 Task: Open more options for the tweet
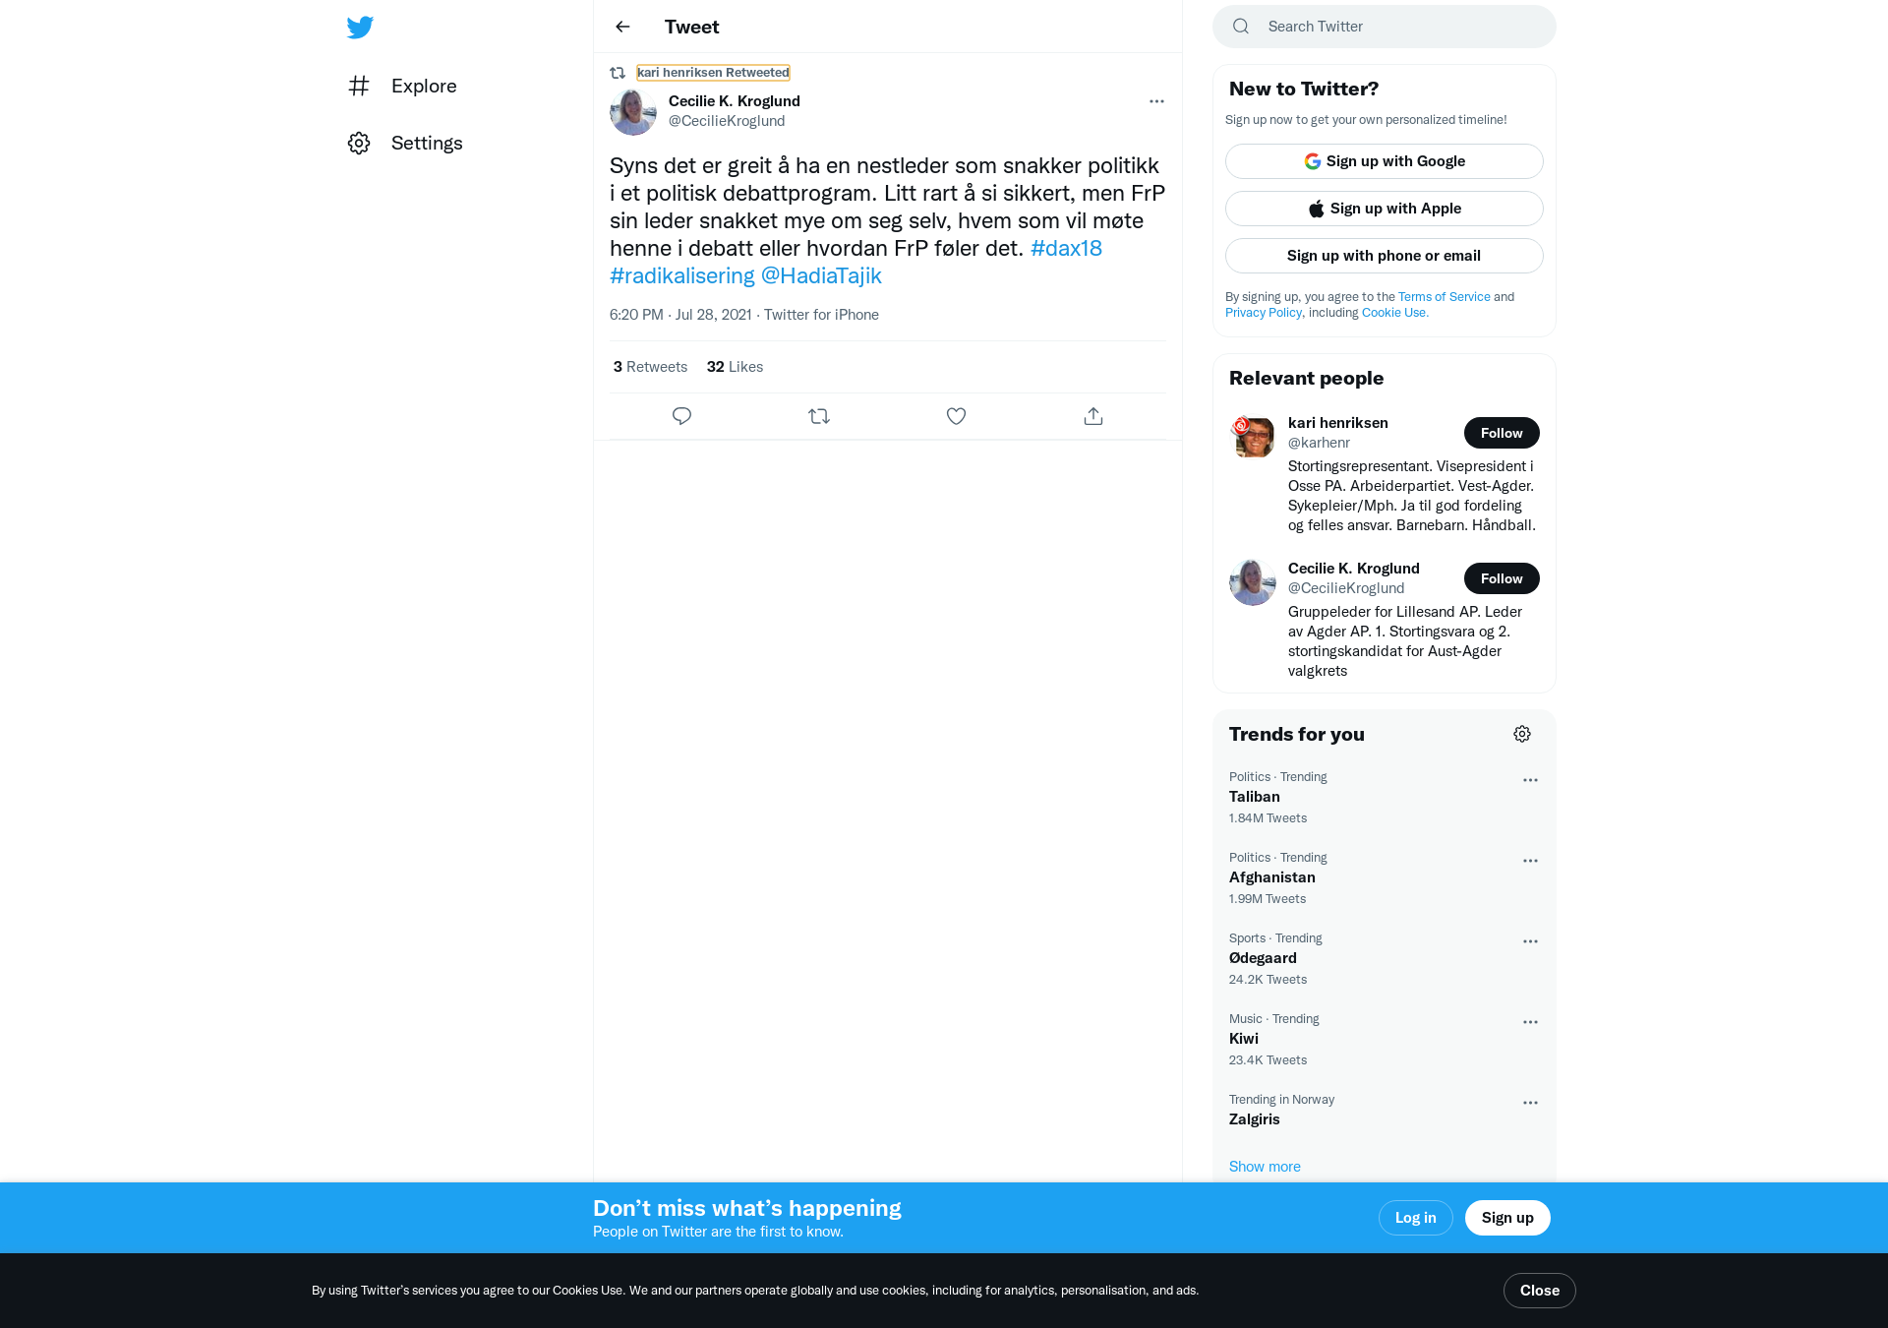(x=1156, y=101)
